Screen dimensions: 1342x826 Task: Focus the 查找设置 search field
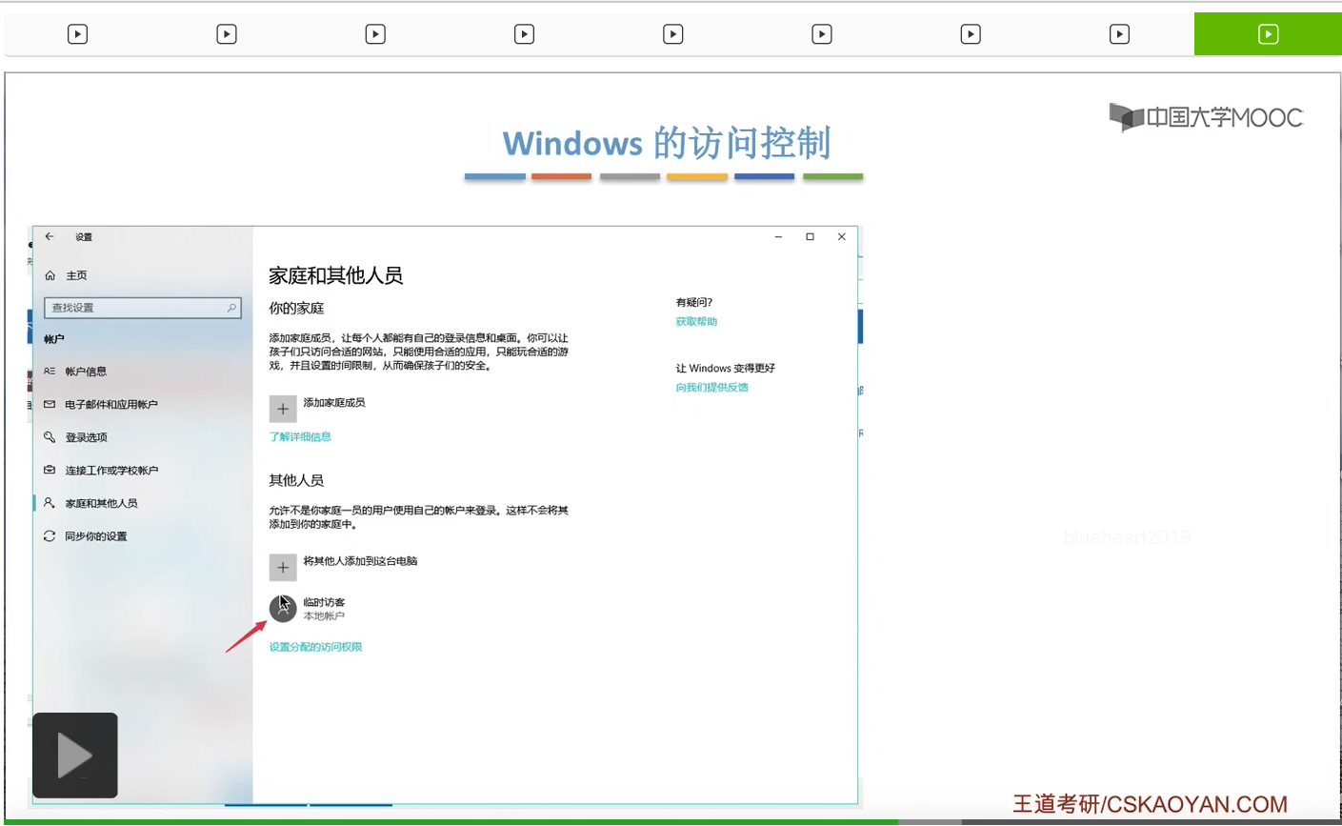143,308
